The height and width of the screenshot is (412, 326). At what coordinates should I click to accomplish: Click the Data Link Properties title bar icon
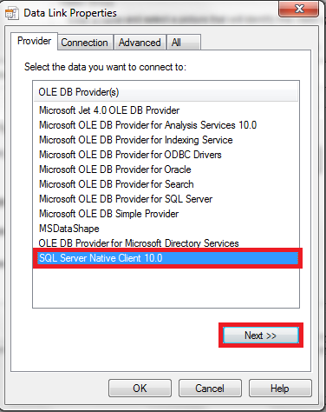[x=12, y=13]
